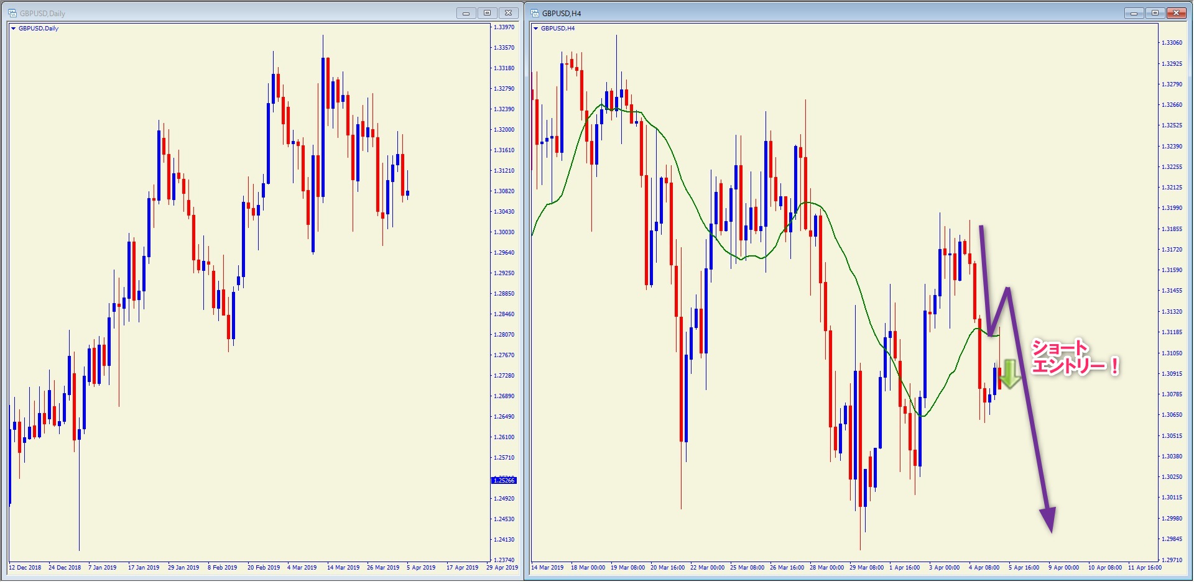Click the 4 Mar 2019 date on the Daily axis

(x=302, y=568)
